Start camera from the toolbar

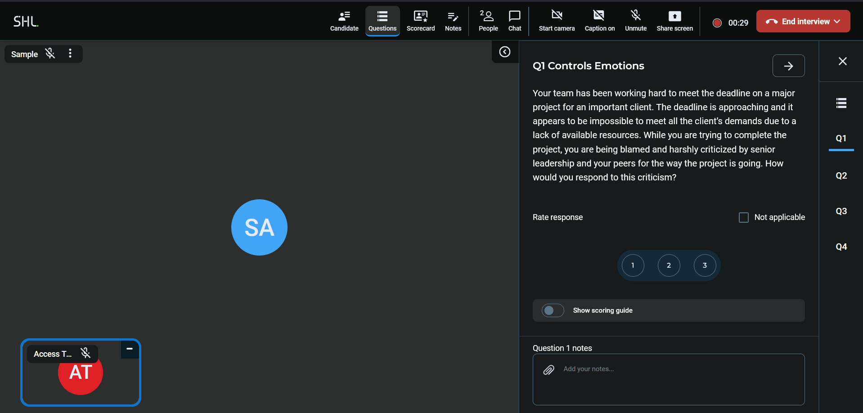click(x=557, y=21)
